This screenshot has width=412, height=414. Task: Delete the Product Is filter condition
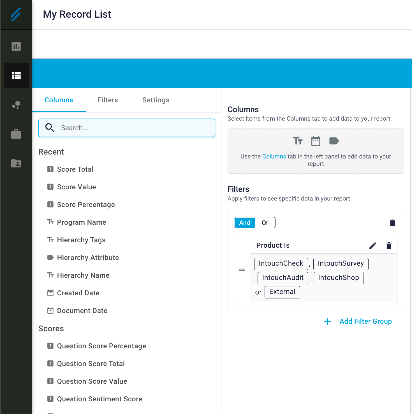(x=389, y=246)
